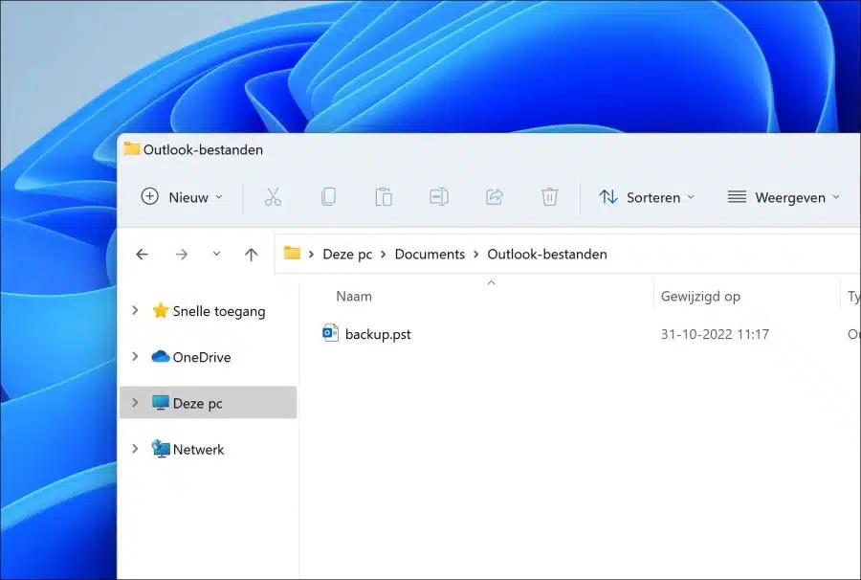Select the backup.pst file
This screenshot has height=580, width=861.
click(378, 334)
